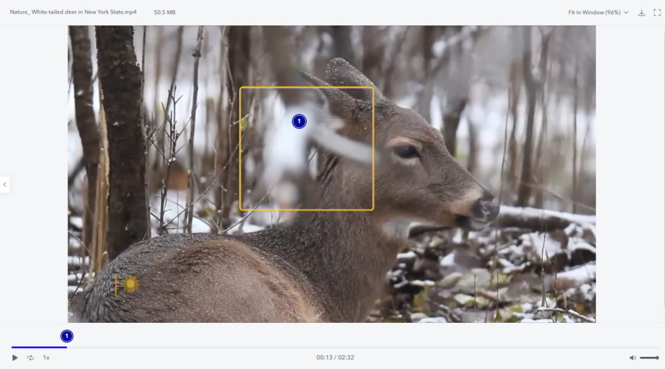The width and height of the screenshot is (665, 369).
Task: Click the file name White-tailed deer video
Action: click(x=73, y=12)
